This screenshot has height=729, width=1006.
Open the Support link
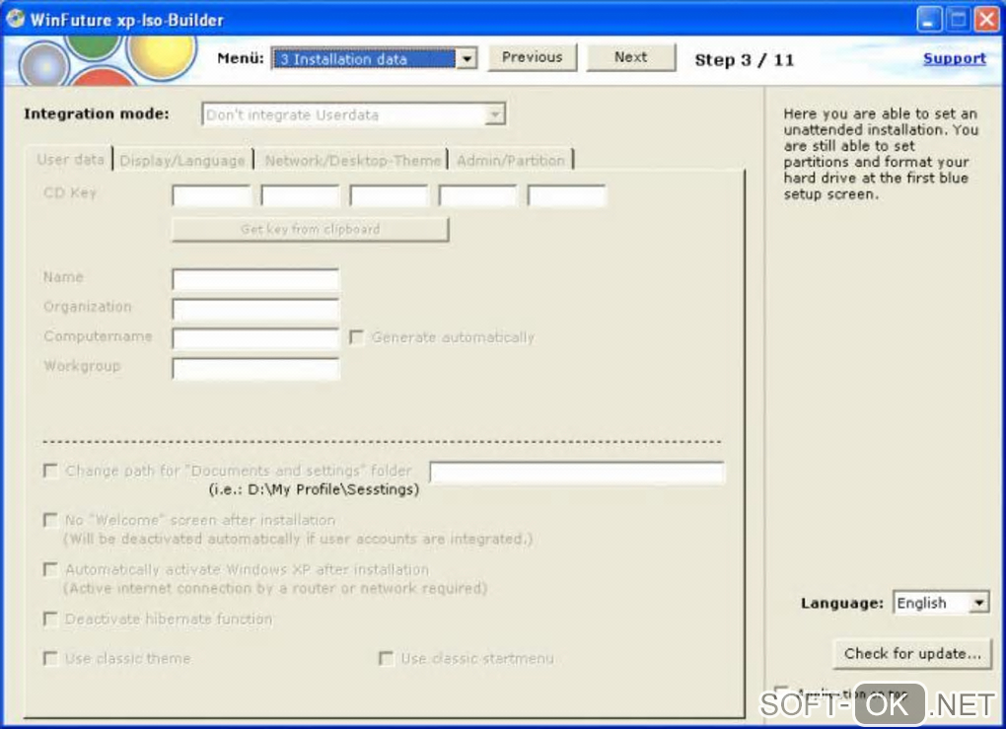point(954,58)
